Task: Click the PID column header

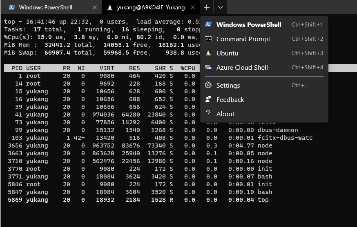Action: (x=17, y=68)
